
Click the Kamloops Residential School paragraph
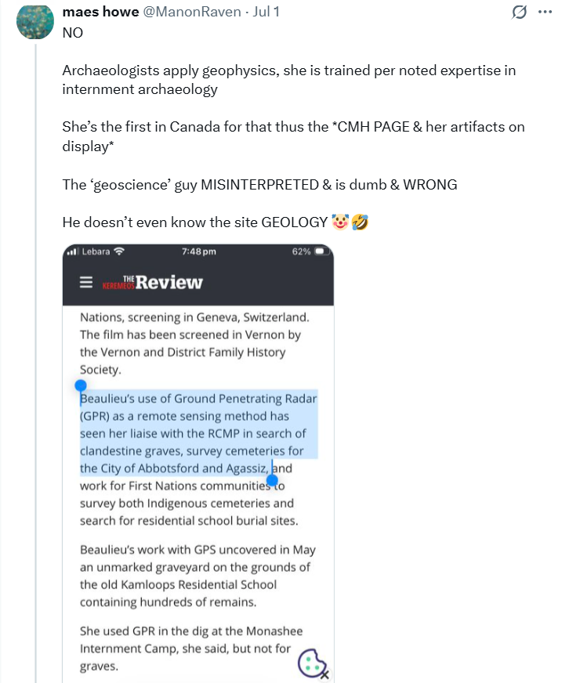[x=198, y=576]
